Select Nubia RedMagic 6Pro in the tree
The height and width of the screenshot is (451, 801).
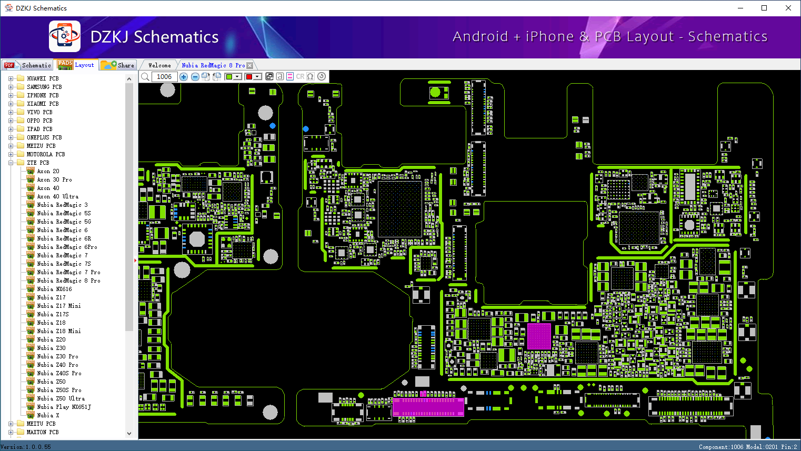tap(67, 247)
